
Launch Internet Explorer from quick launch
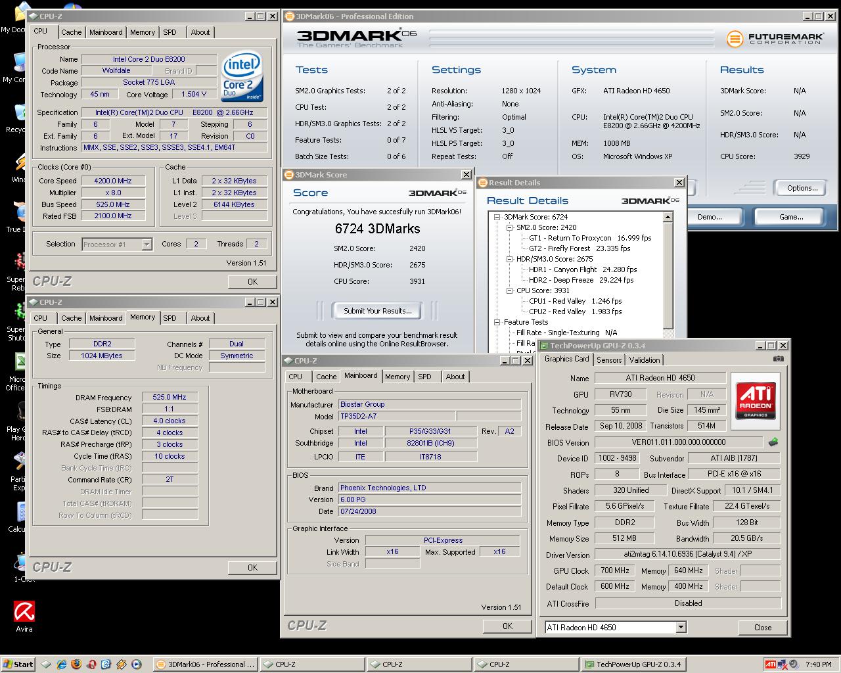(62, 664)
